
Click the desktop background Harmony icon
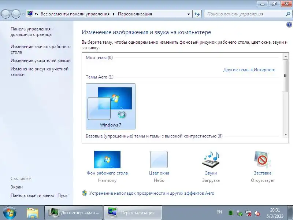(107, 159)
